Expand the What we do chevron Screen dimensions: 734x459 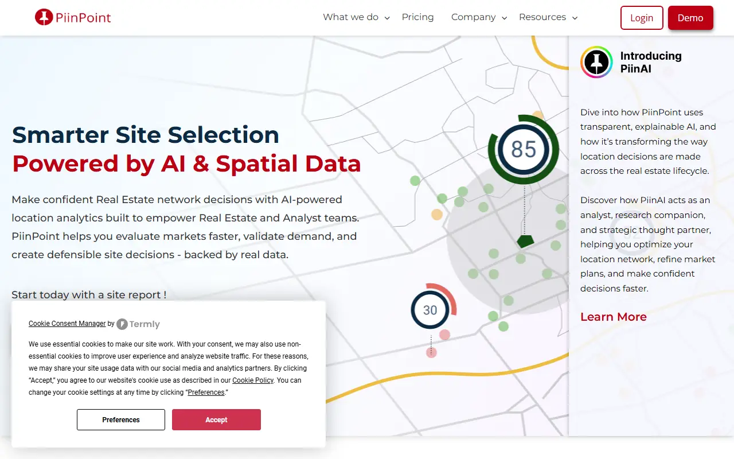[x=387, y=18]
